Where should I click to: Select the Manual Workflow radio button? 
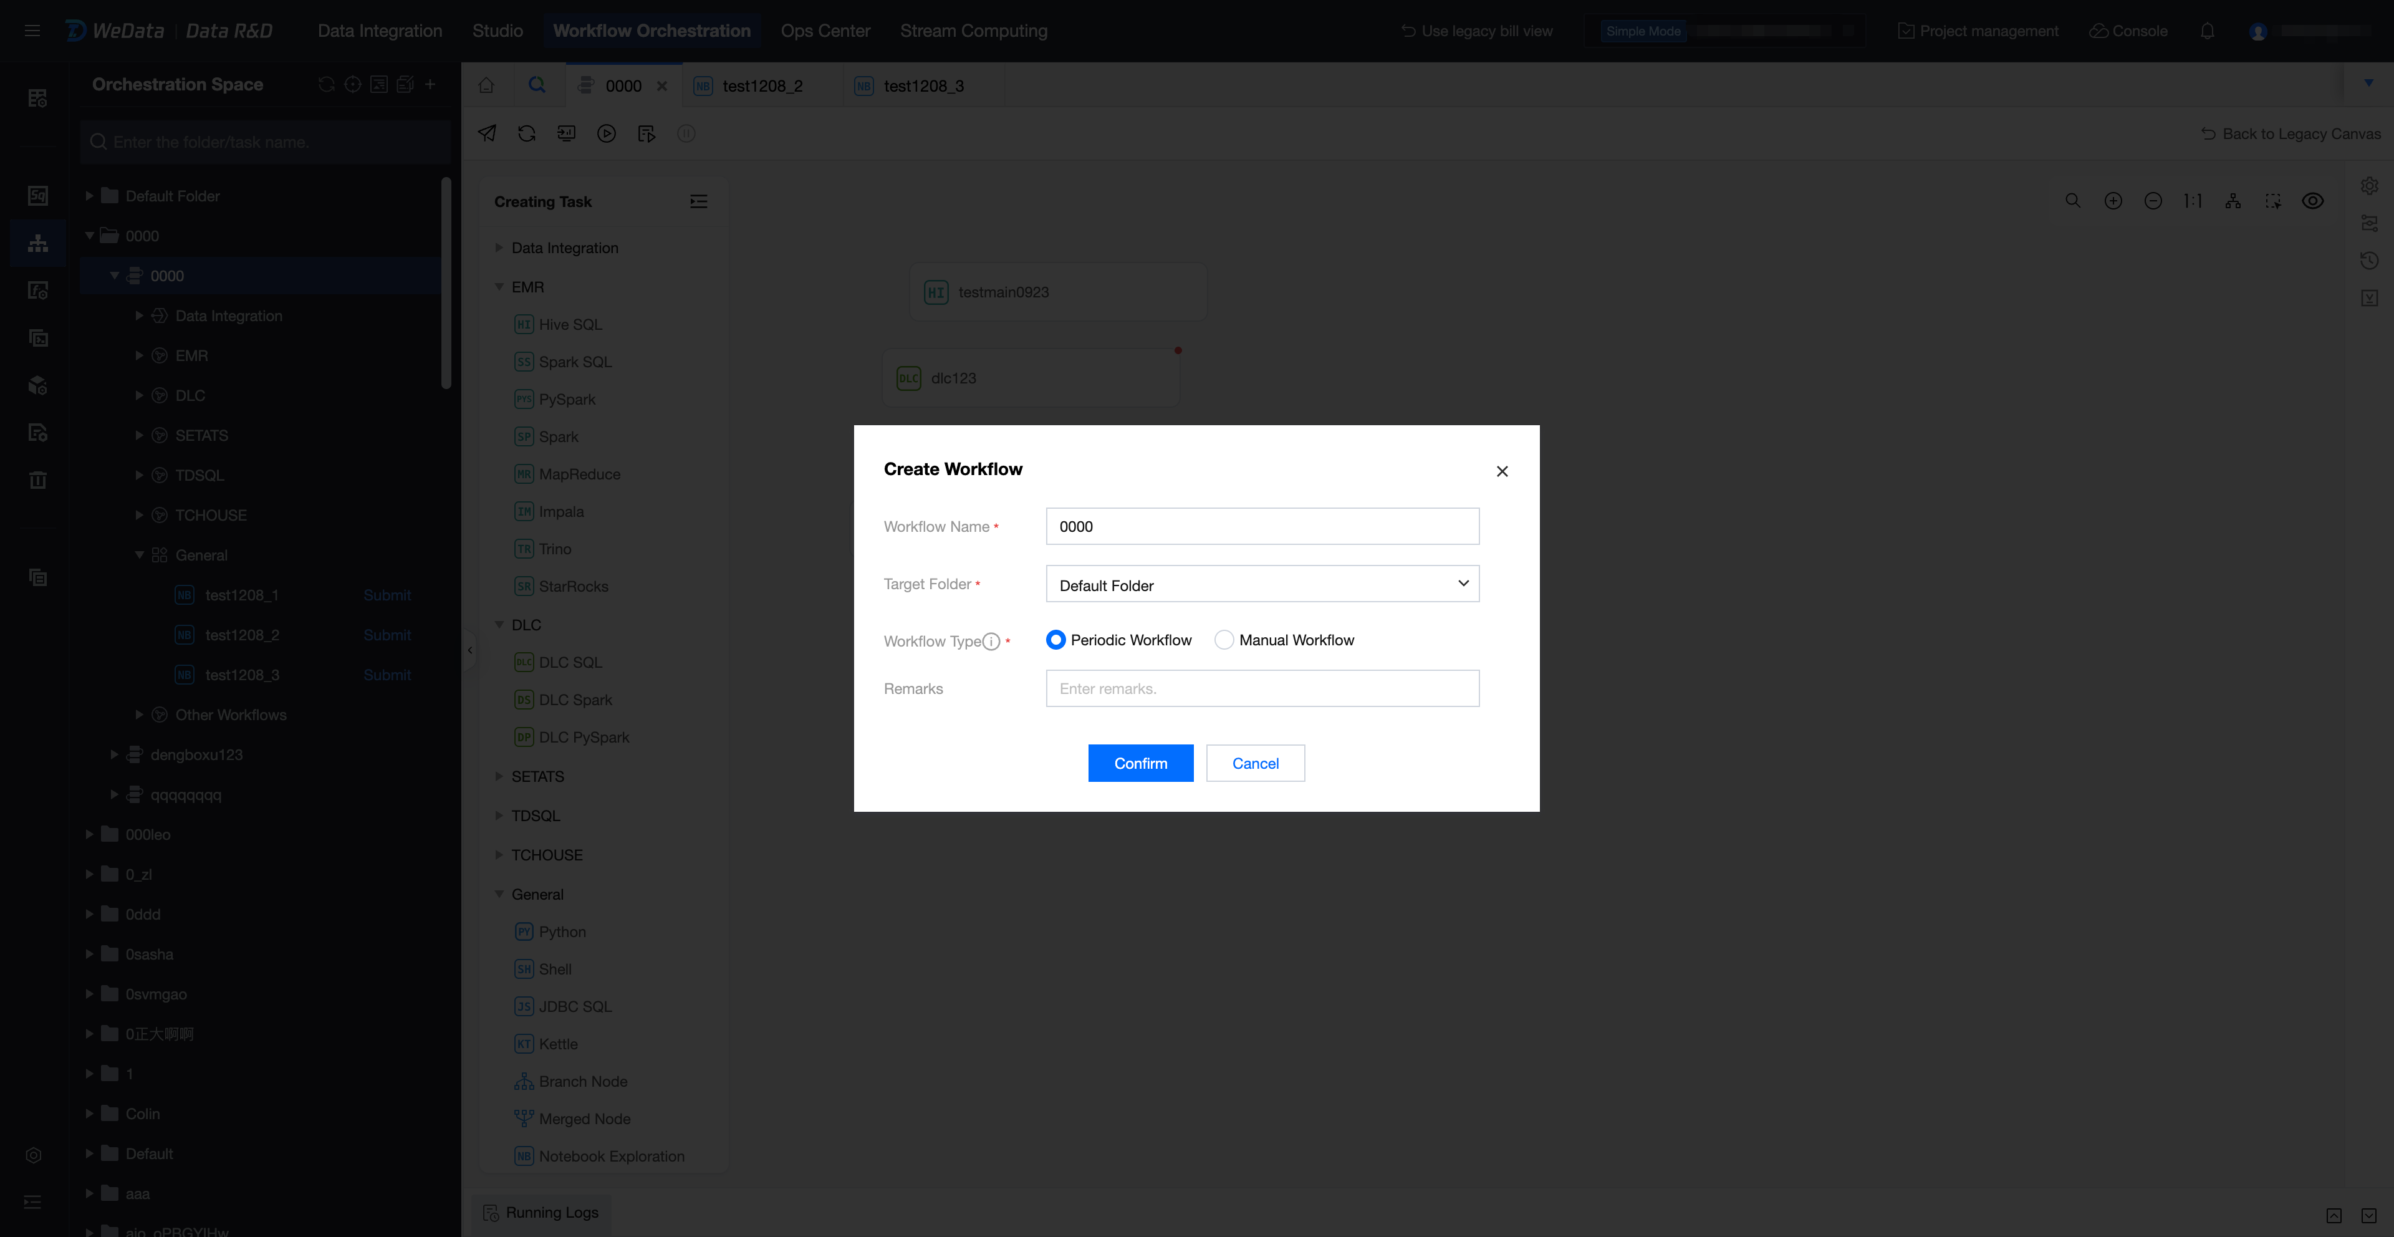pos(1224,640)
